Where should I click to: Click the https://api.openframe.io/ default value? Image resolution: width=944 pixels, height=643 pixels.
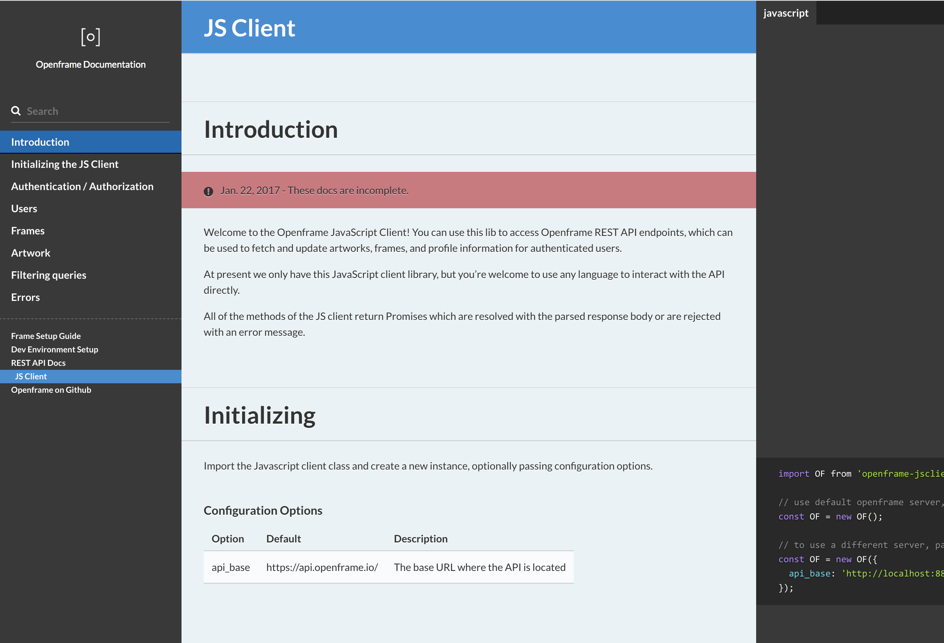click(322, 567)
